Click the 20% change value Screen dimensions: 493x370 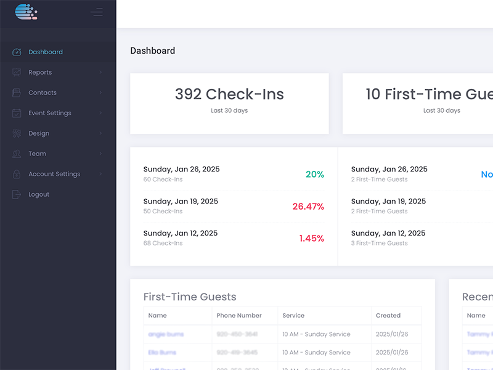315,175
